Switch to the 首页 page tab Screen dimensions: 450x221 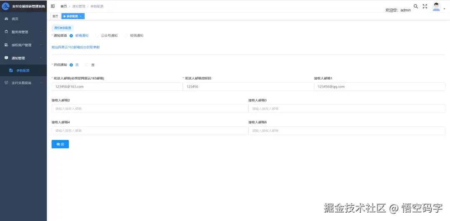(55, 16)
